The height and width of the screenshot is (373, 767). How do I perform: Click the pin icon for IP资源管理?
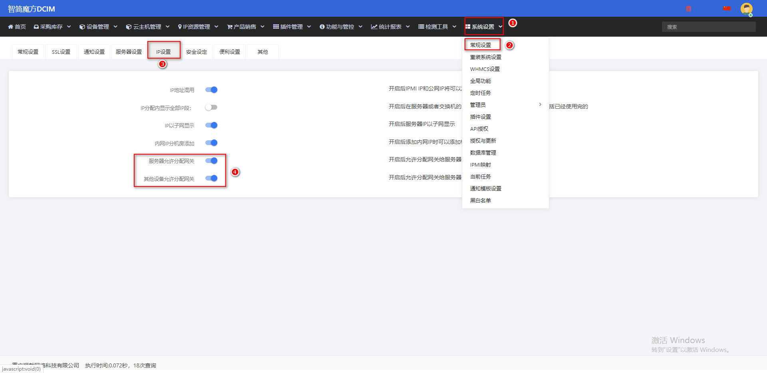(x=180, y=27)
